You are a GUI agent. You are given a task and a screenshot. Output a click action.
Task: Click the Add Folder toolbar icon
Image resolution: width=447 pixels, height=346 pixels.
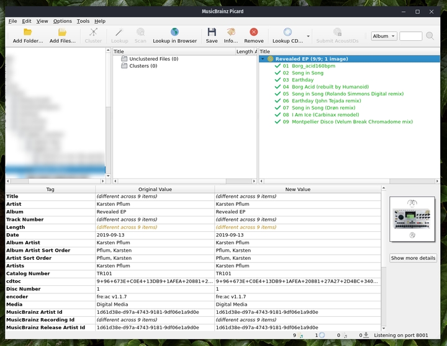click(x=28, y=32)
